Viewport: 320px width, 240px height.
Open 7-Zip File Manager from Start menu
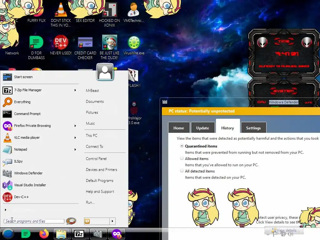pyautogui.click(x=40, y=90)
